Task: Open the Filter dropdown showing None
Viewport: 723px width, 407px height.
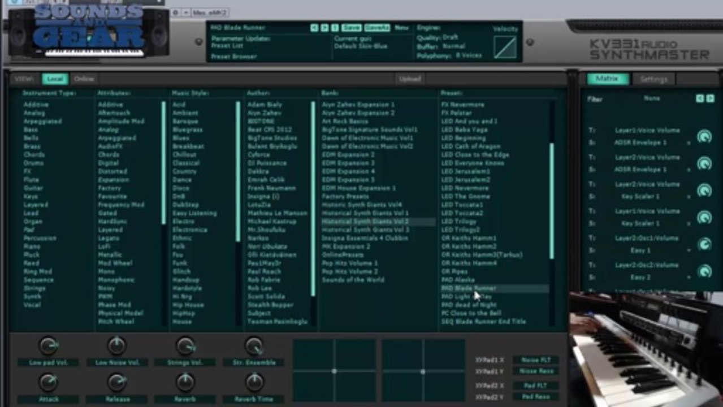Action: (651, 98)
